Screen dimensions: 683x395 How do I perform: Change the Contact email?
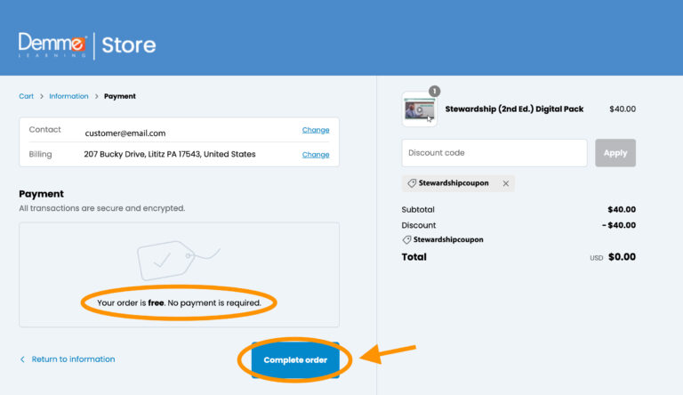click(315, 130)
